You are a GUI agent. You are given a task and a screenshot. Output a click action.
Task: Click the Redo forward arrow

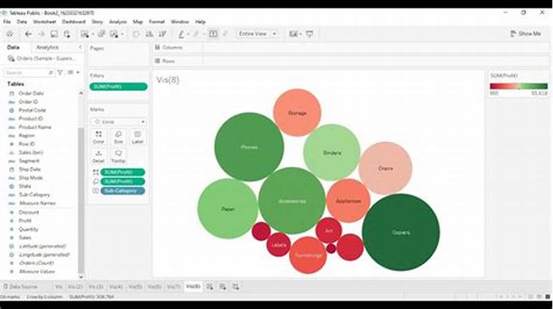[x=41, y=34]
